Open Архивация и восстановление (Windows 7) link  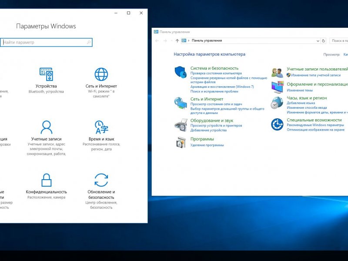tap(222, 87)
